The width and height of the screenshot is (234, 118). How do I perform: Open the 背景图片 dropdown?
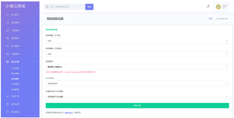[137, 67]
